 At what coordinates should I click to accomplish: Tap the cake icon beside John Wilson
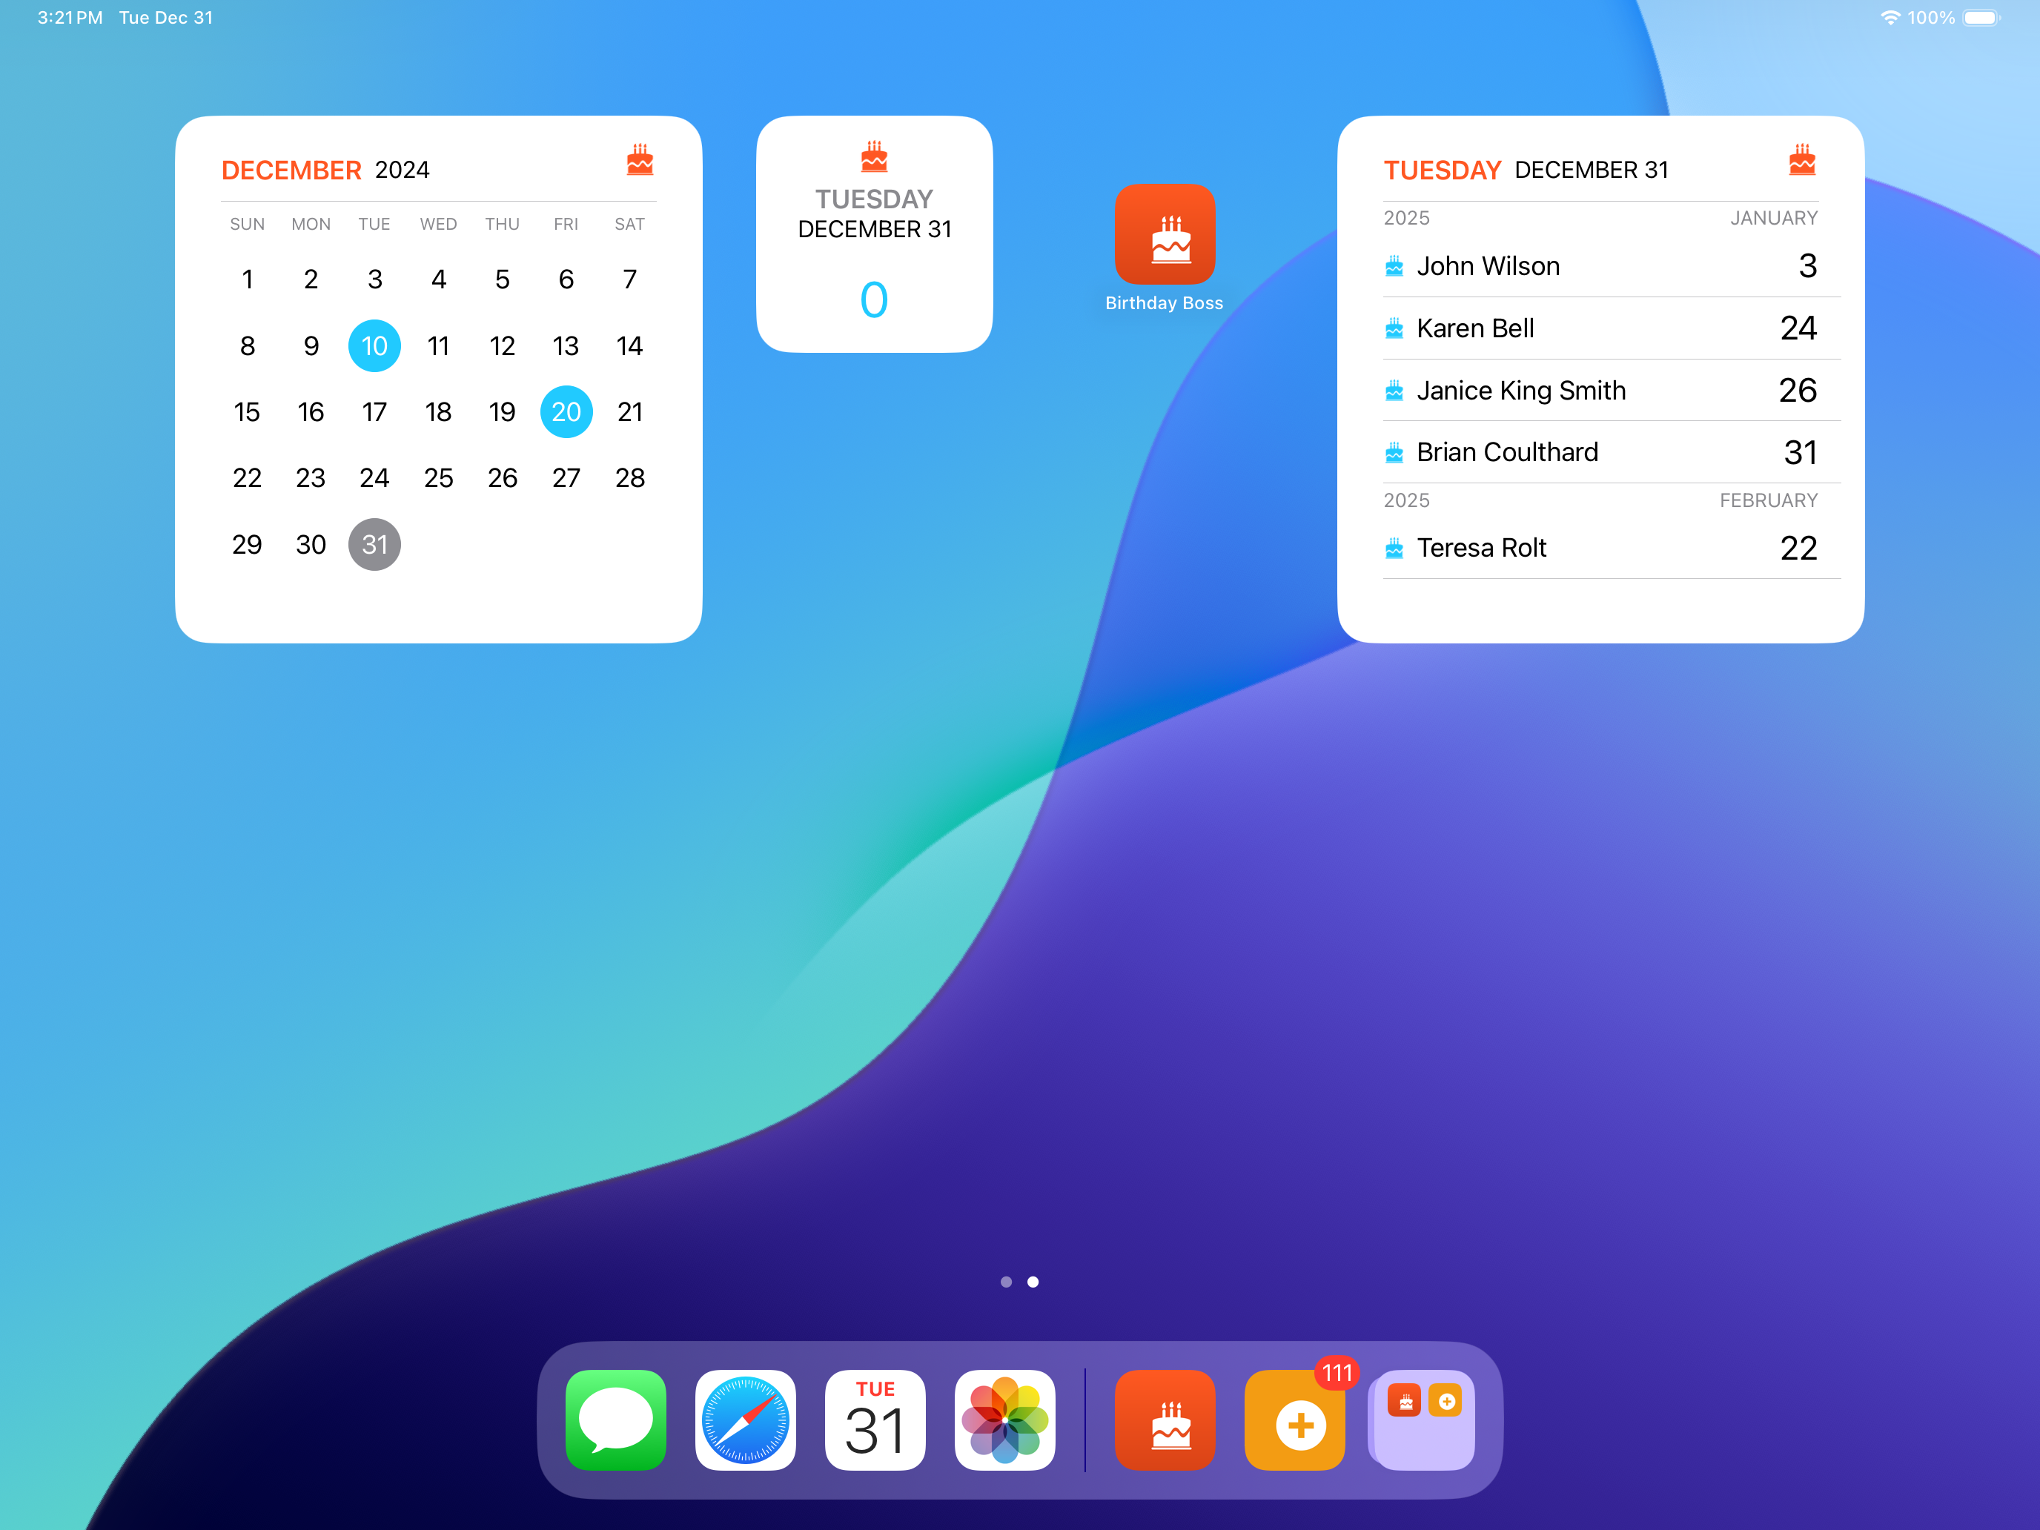click(1394, 267)
